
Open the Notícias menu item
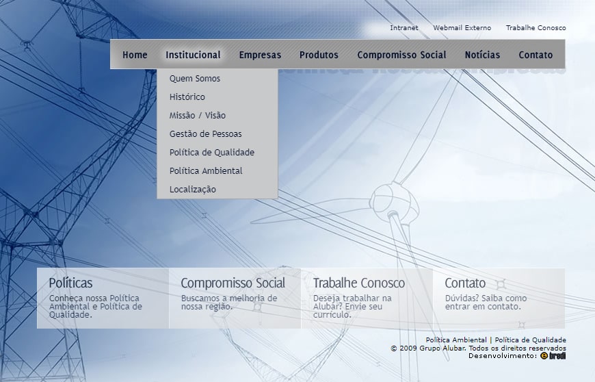[x=482, y=55]
